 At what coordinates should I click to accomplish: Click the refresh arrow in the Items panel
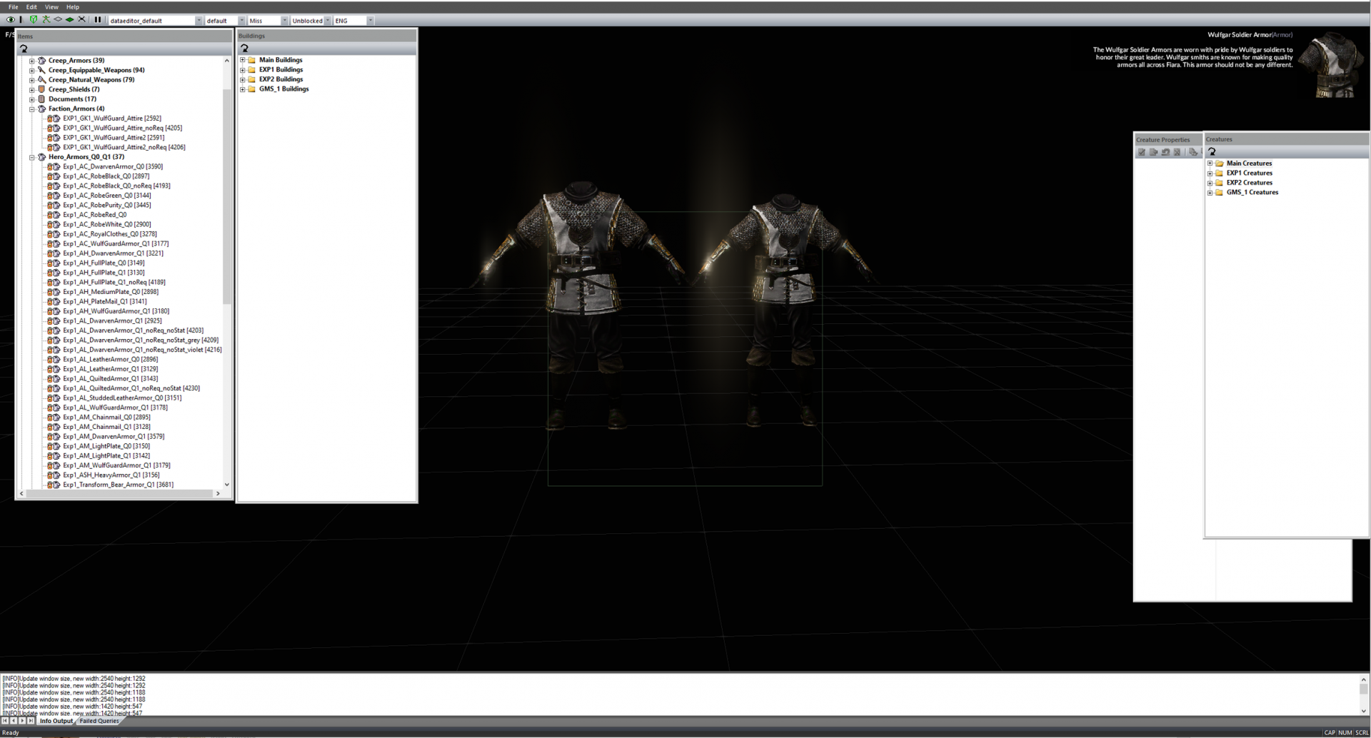tap(24, 49)
